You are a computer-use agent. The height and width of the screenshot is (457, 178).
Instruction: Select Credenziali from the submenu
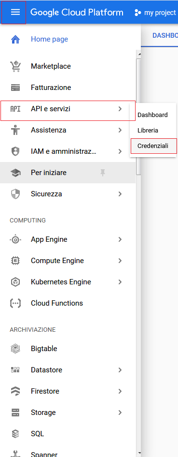[x=153, y=146]
